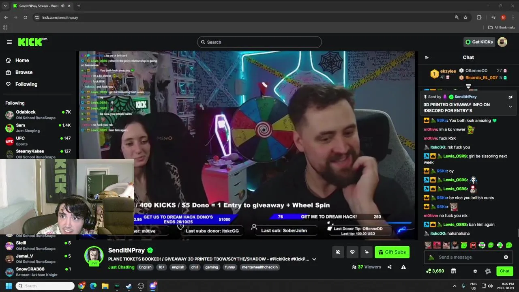Click the Just Chatting category link
Screen dimensions: 519x292
[121, 267]
